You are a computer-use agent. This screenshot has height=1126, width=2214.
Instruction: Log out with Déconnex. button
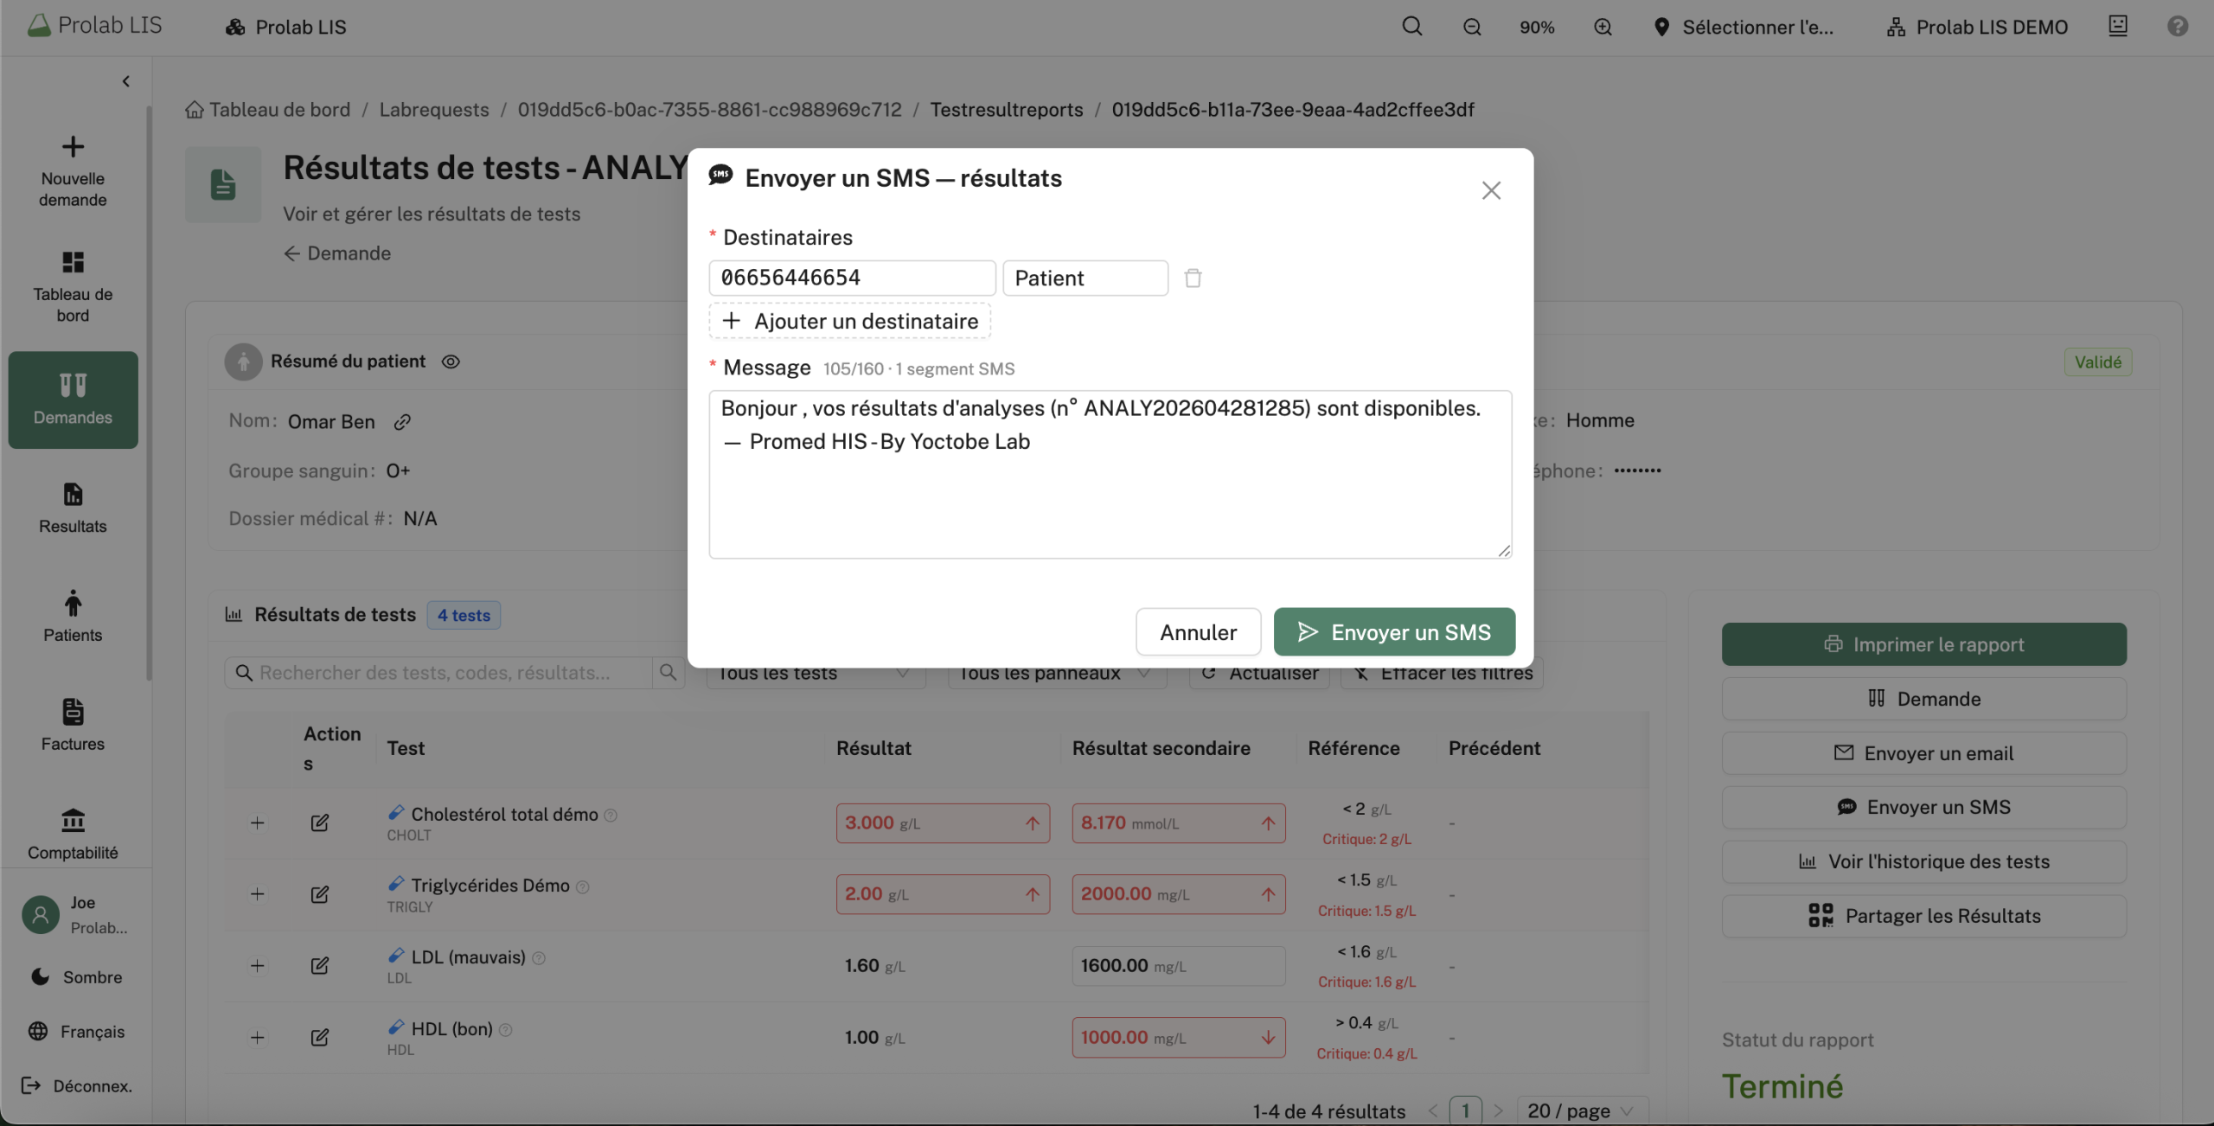point(76,1086)
